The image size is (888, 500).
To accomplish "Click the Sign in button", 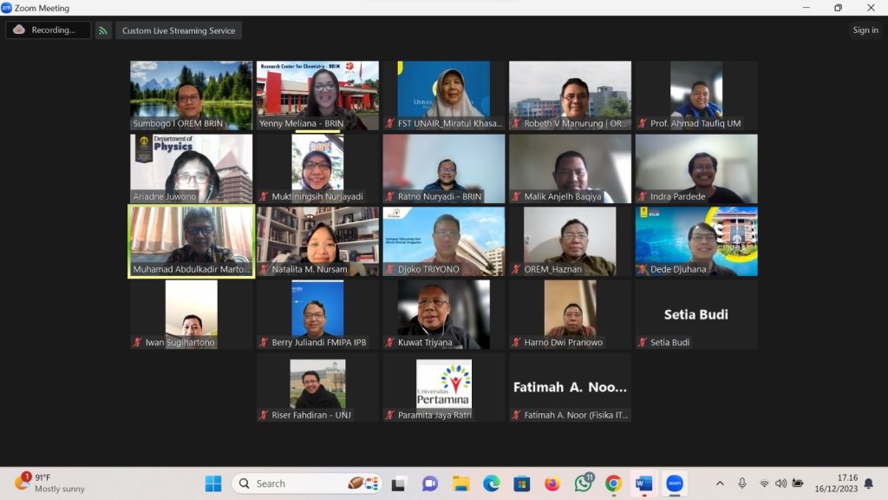I will click(865, 30).
